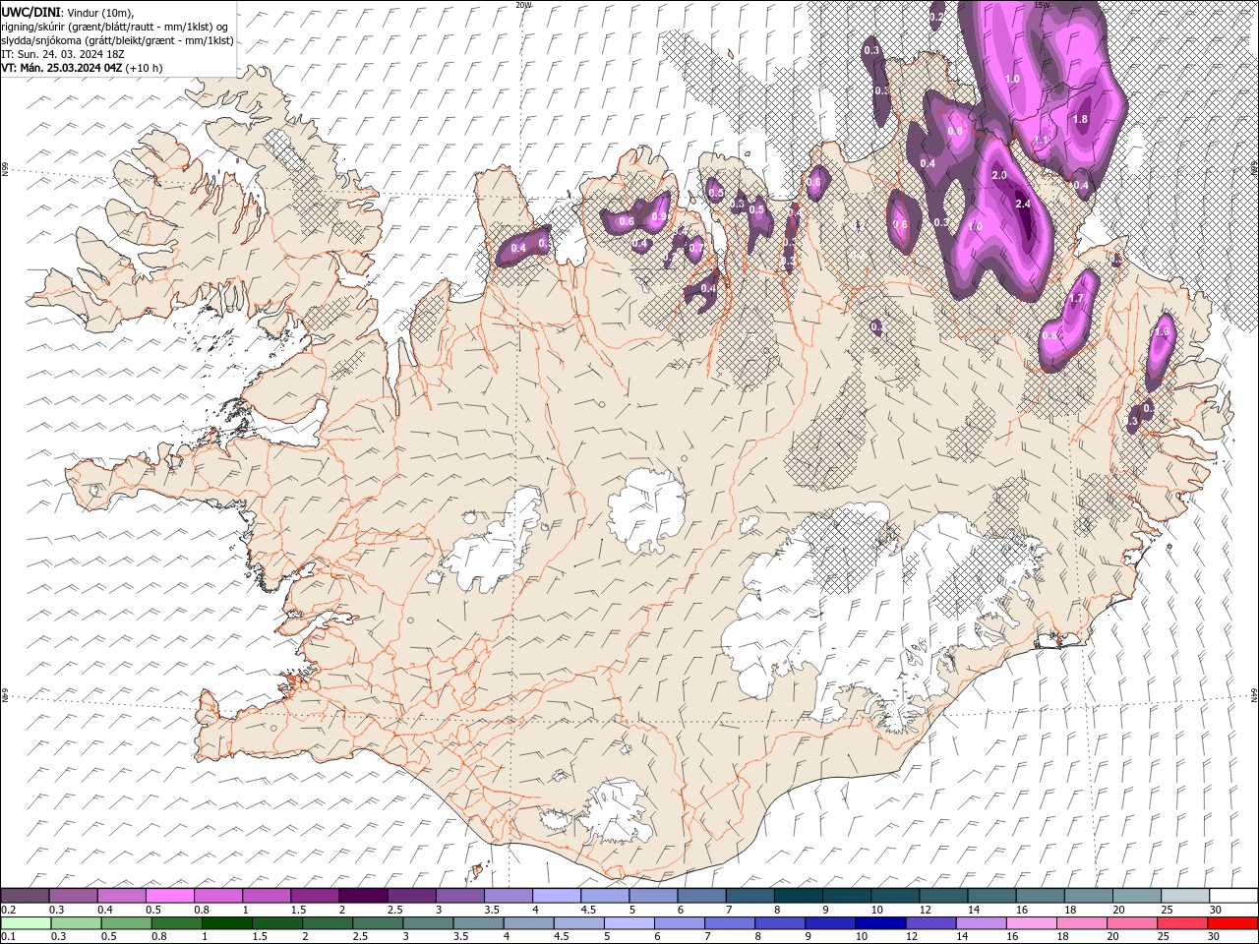Click deep blue lower legend swatch at 10

pyautogui.click(x=880, y=923)
